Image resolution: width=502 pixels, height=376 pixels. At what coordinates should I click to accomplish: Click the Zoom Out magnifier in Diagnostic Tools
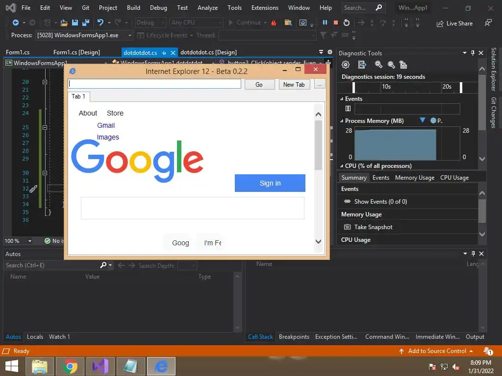point(391,65)
